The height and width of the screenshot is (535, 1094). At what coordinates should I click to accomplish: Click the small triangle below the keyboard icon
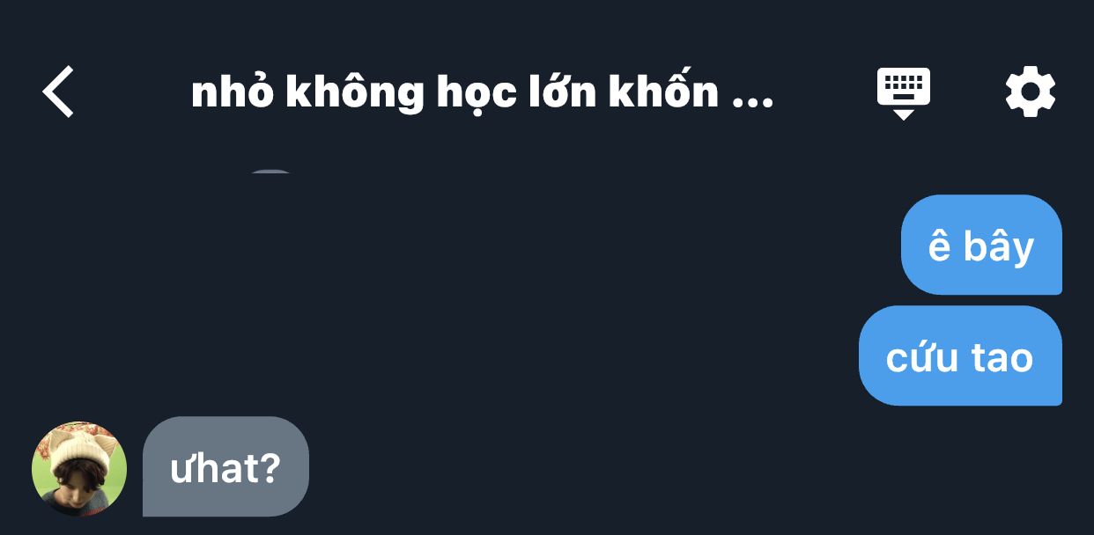pyautogui.click(x=904, y=114)
